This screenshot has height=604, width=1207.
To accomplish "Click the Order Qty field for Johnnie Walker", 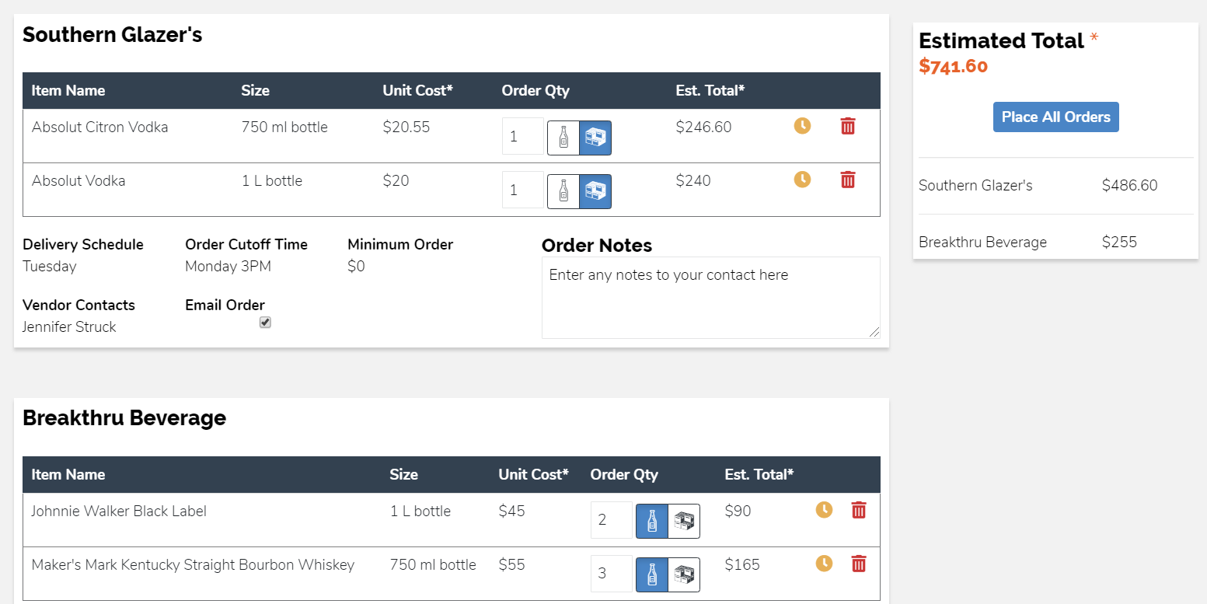I will tap(611, 520).
